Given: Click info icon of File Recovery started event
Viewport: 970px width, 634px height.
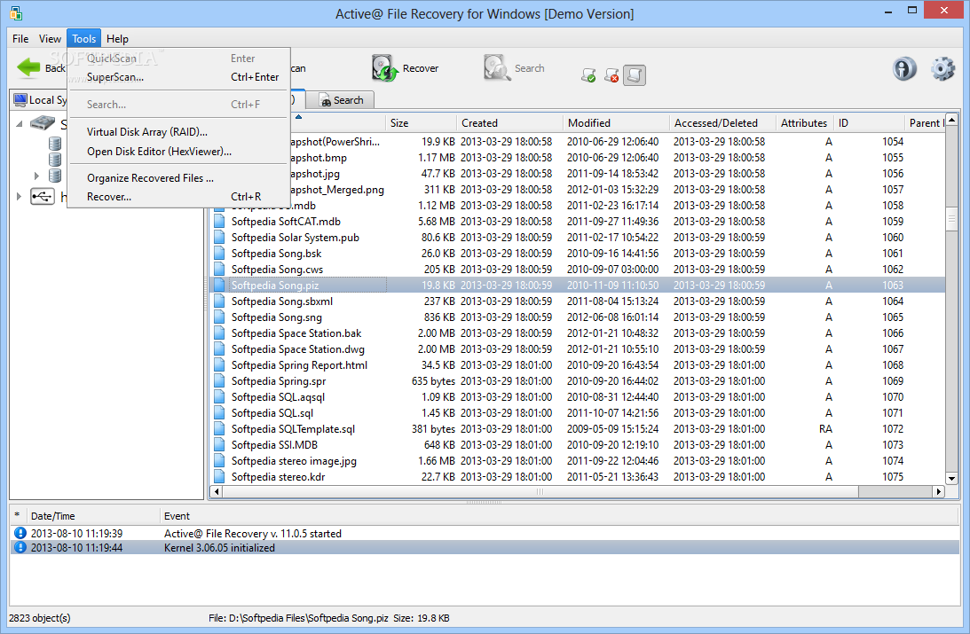Looking at the screenshot, I should tap(20, 533).
